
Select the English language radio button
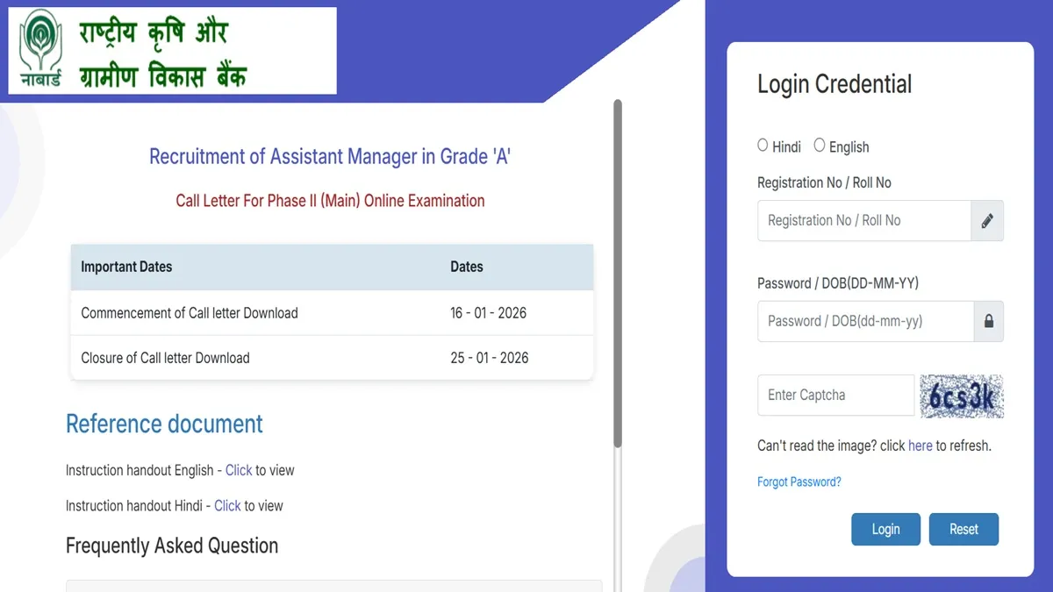pos(820,146)
